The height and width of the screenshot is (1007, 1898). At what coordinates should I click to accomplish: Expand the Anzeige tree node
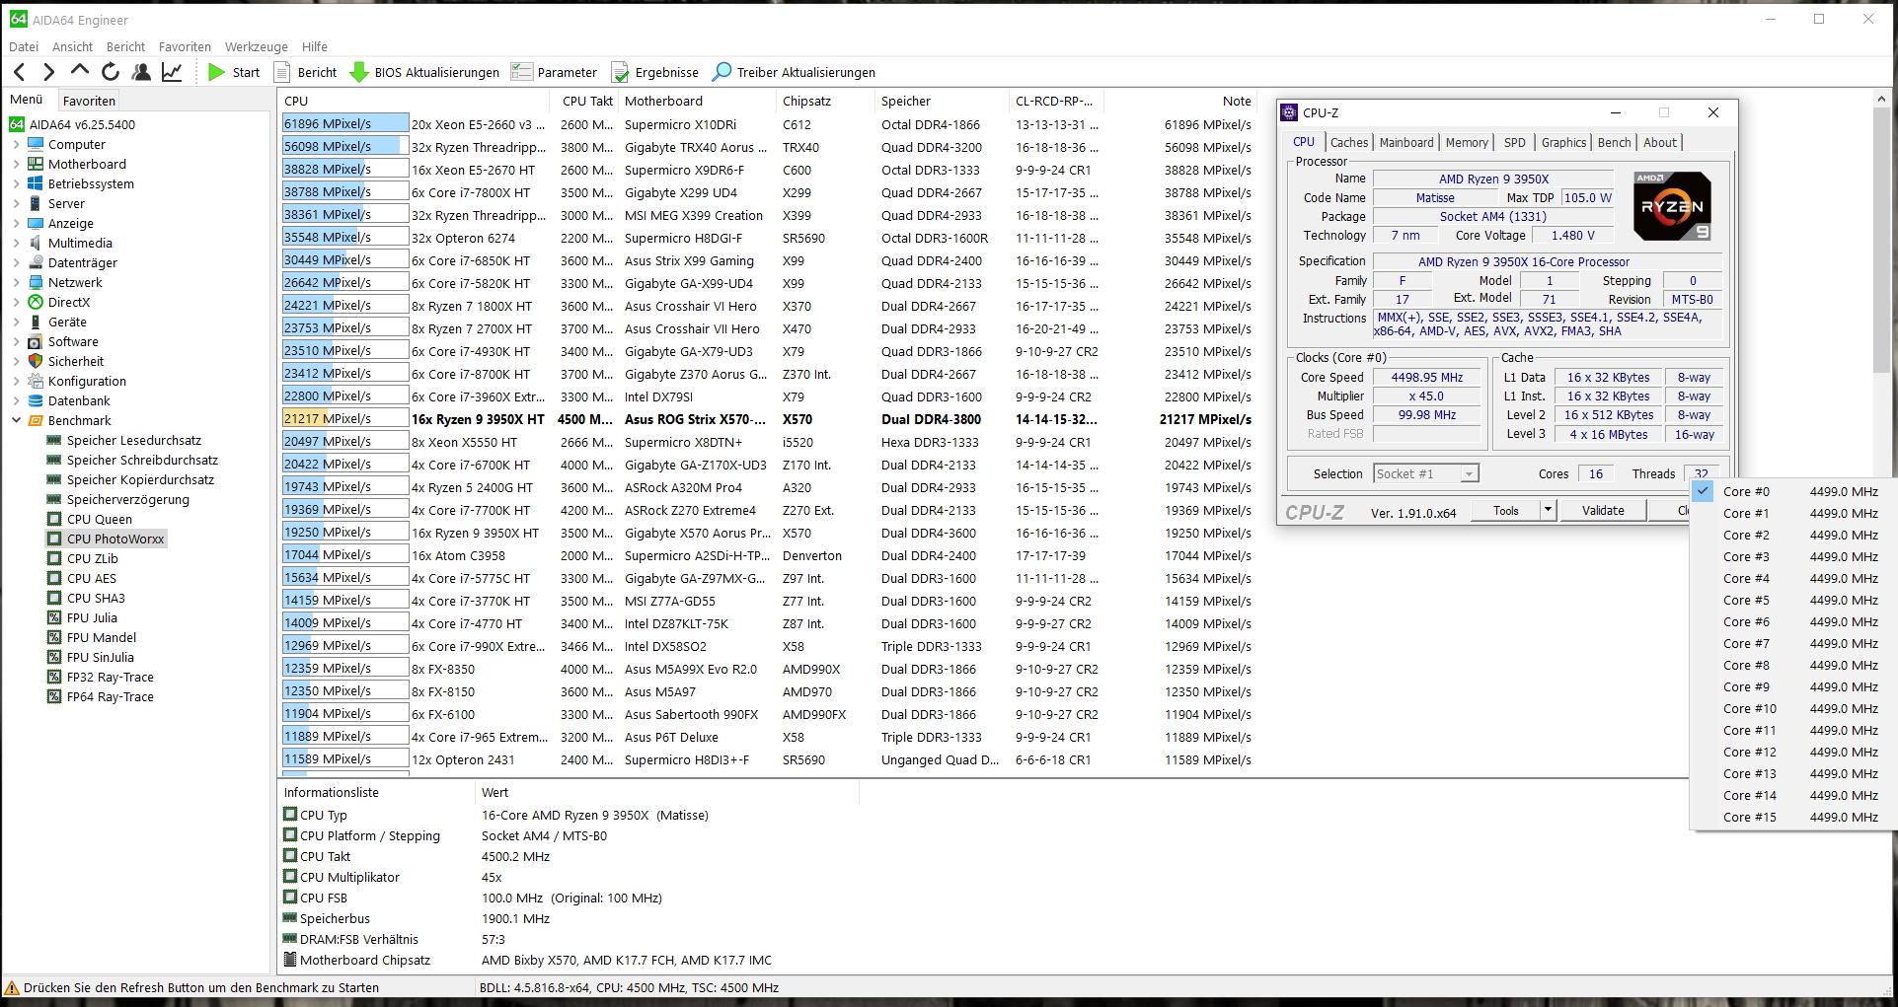[16, 223]
